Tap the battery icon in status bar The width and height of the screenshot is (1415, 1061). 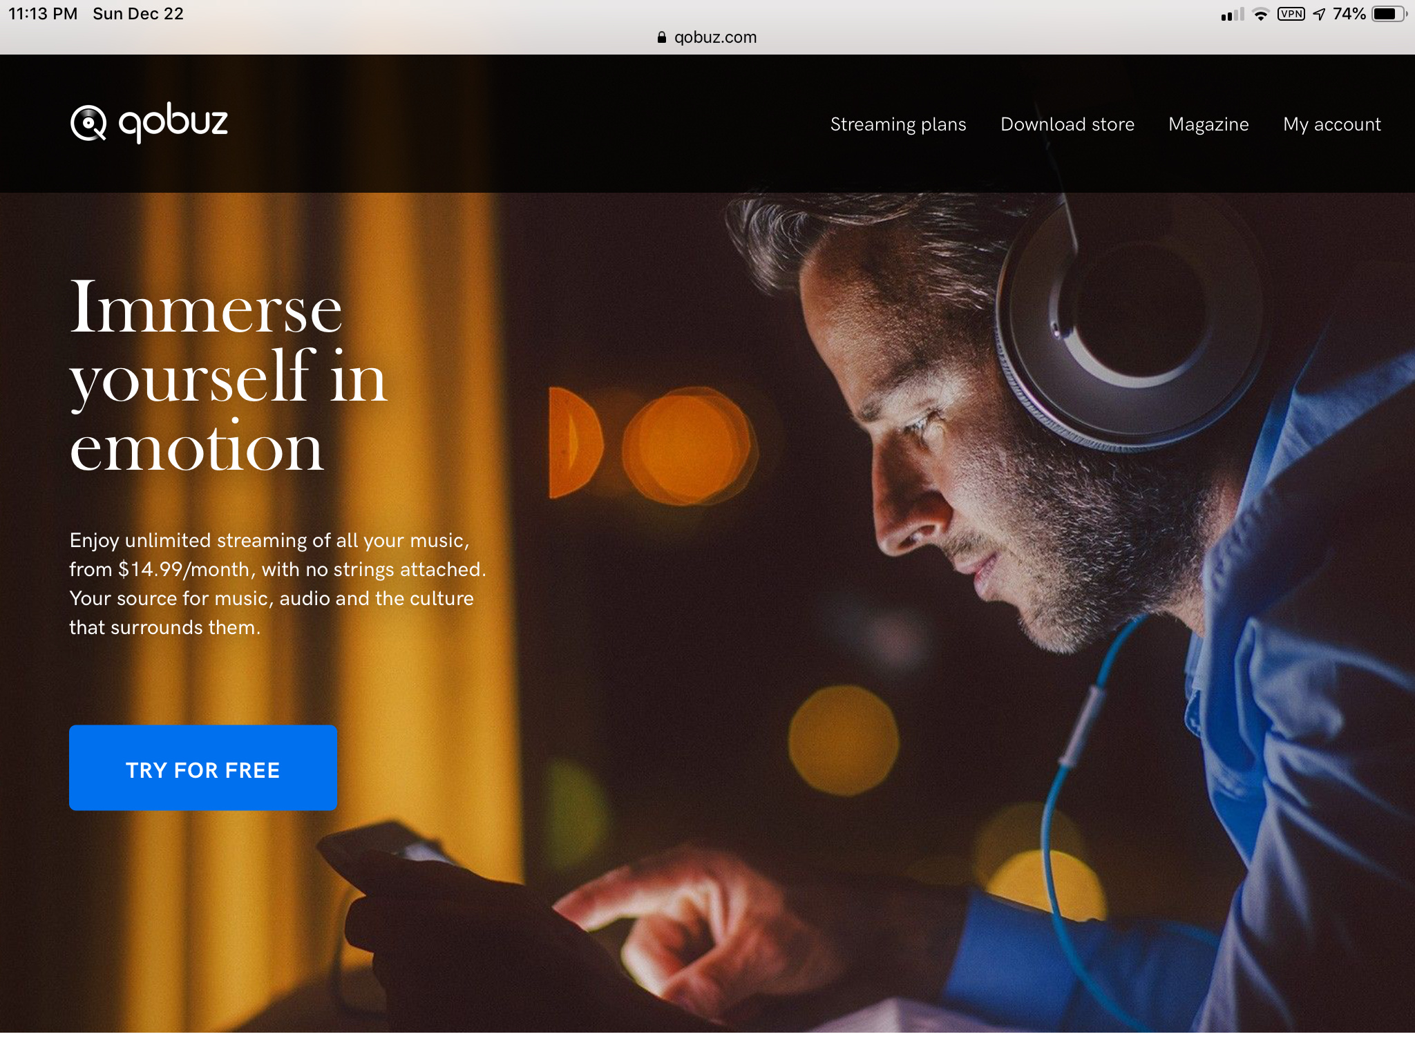tap(1389, 14)
